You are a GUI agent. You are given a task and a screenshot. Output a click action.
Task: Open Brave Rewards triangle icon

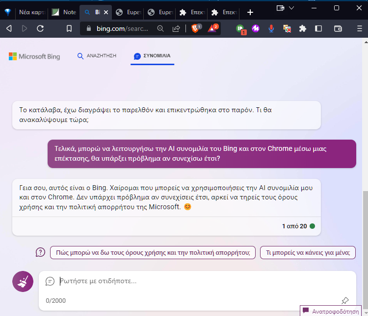click(212, 28)
